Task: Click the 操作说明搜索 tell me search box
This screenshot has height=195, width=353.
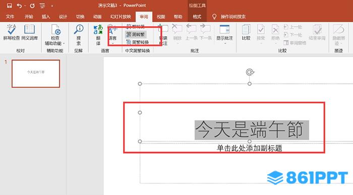Action: pos(233,17)
